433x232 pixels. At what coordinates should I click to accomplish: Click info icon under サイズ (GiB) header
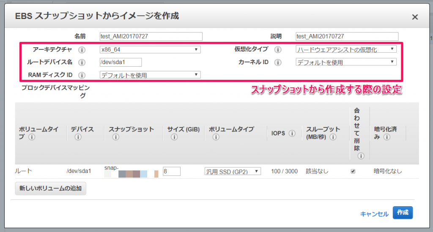pyautogui.click(x=174, y=137)
